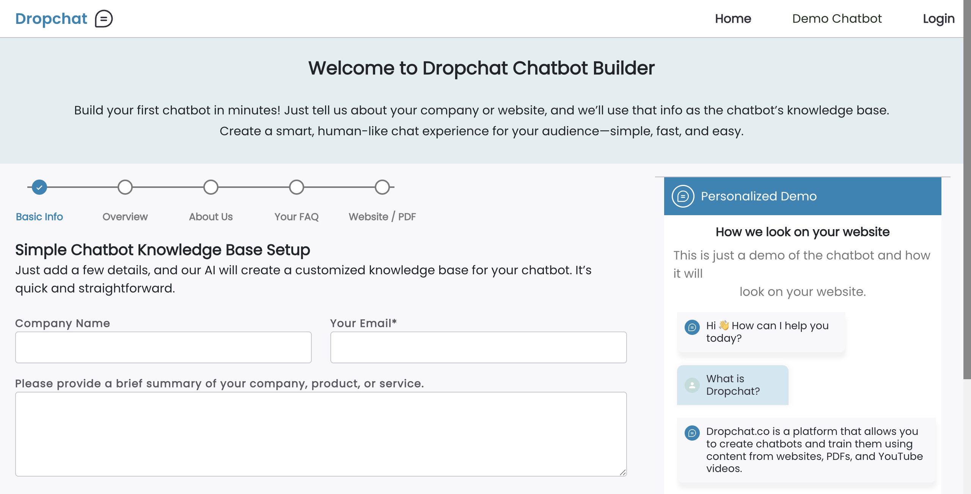The height and width of the screenshot is (494, 971).
Task: Select the Overview step circle
Action: click(125, 187)
